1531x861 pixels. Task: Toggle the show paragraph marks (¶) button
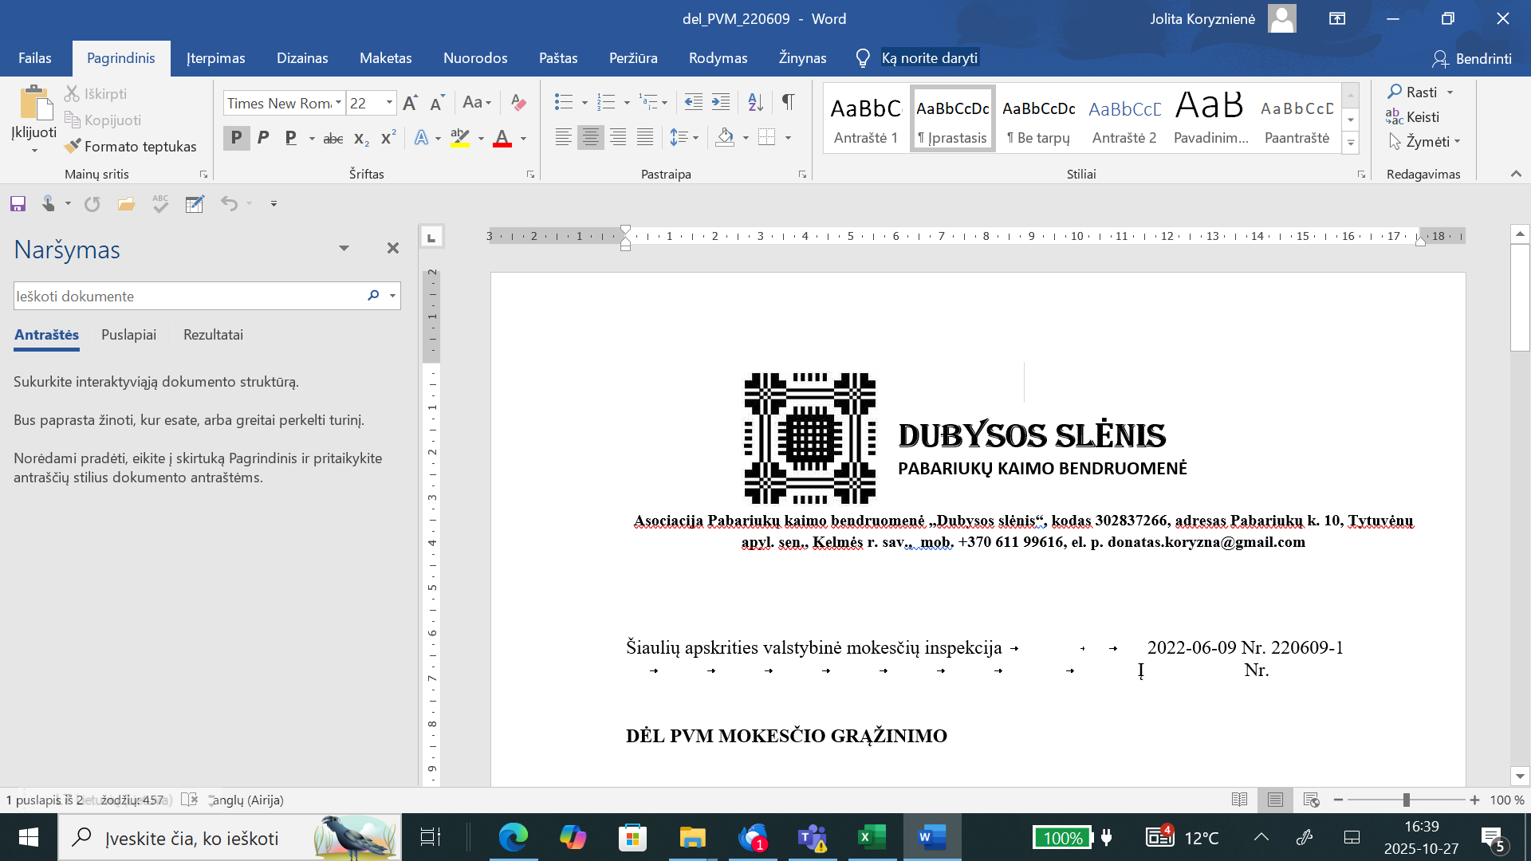click(788, 102)
